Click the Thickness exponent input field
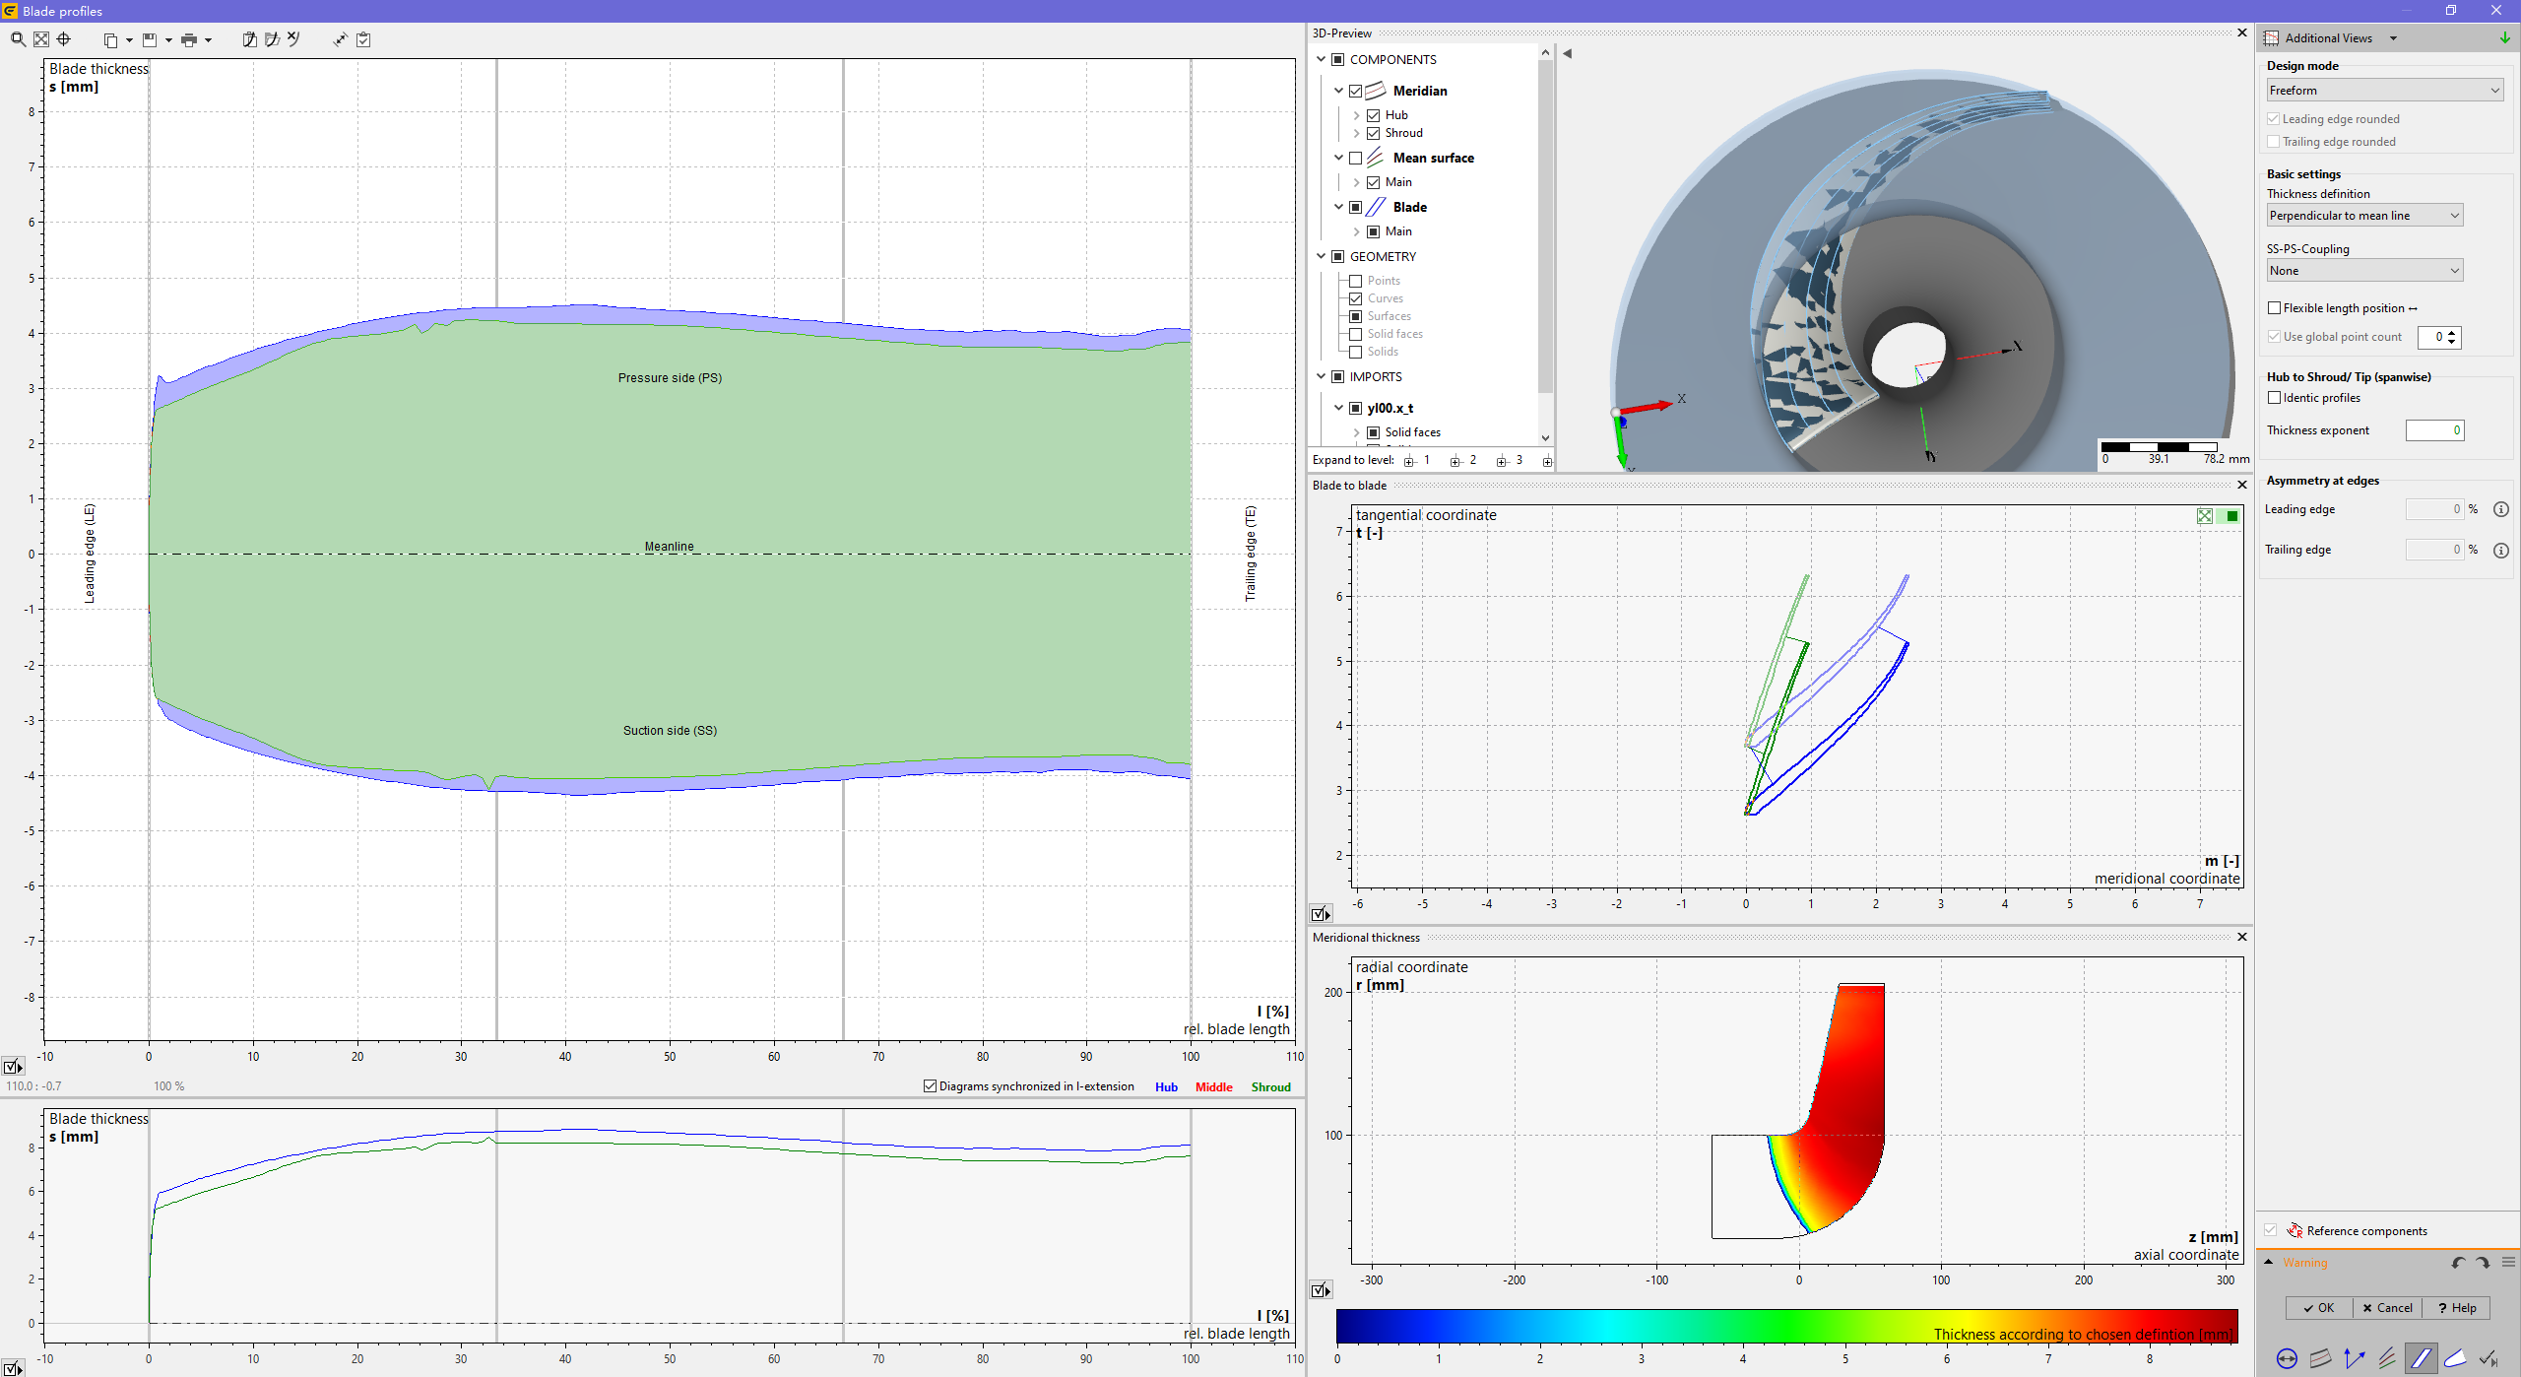Image resolution: width=2521 pixels, height=1377 pixels. (x=2434, y=430)
